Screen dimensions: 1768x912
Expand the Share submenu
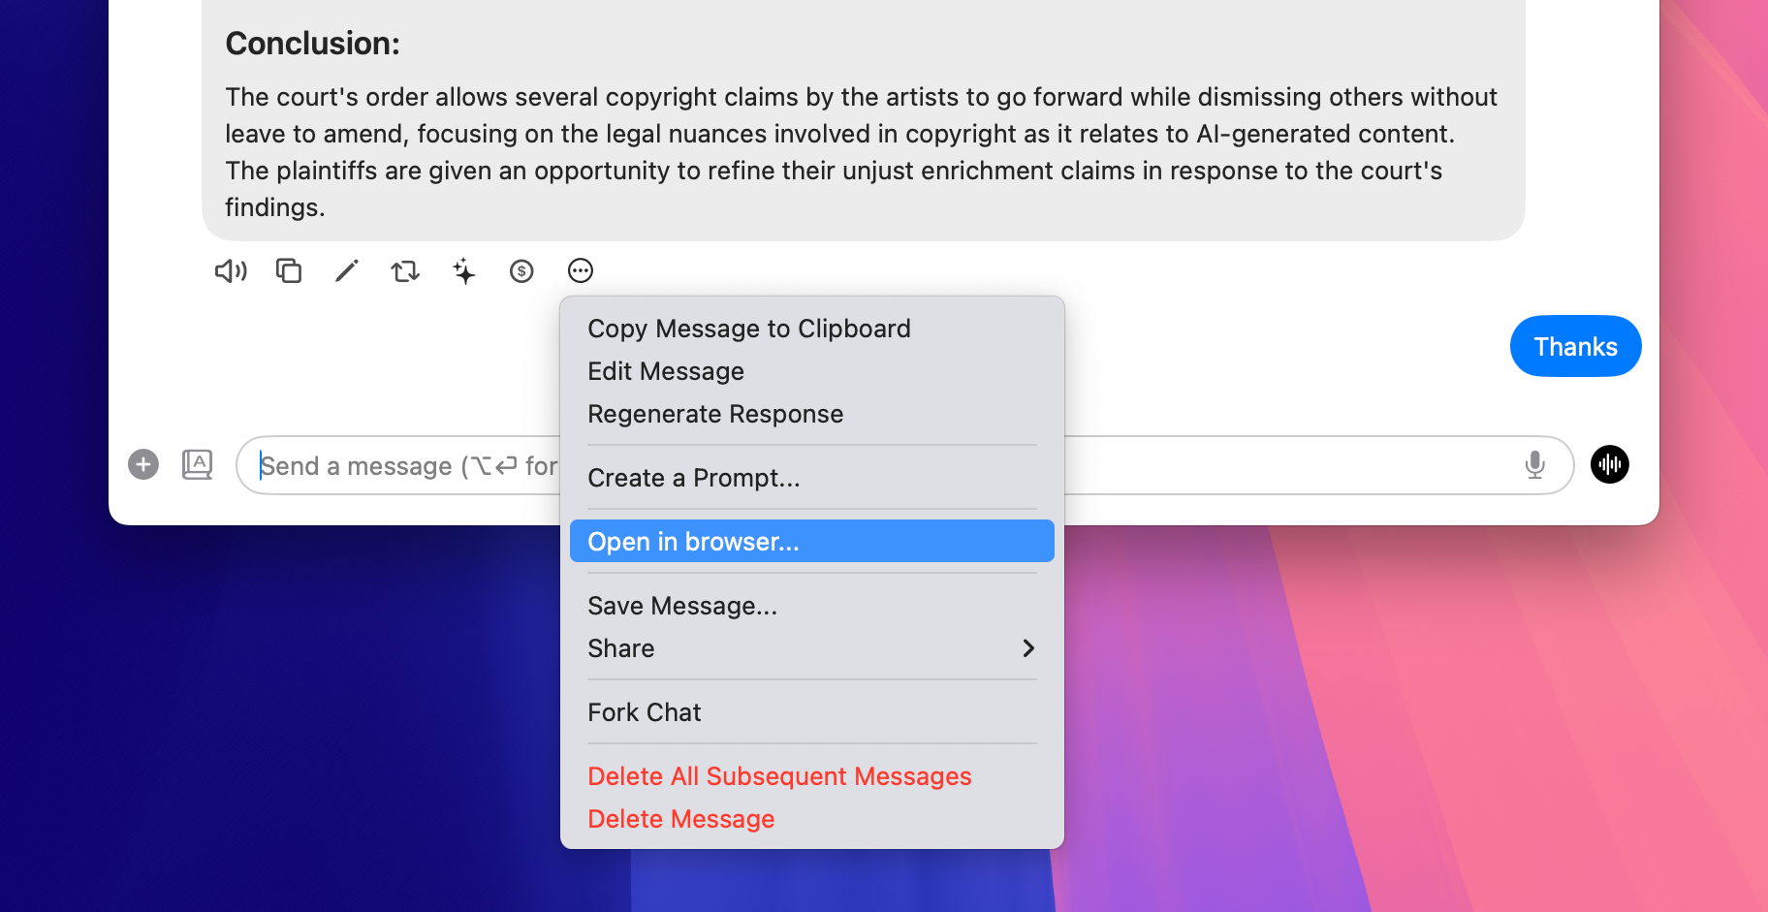pos(812,648)
